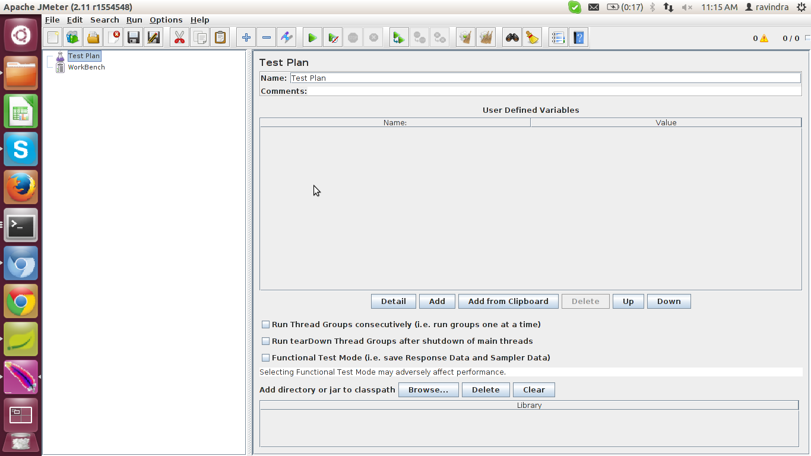
Task: Open the Files manager launcher icon
Action: 21,73
